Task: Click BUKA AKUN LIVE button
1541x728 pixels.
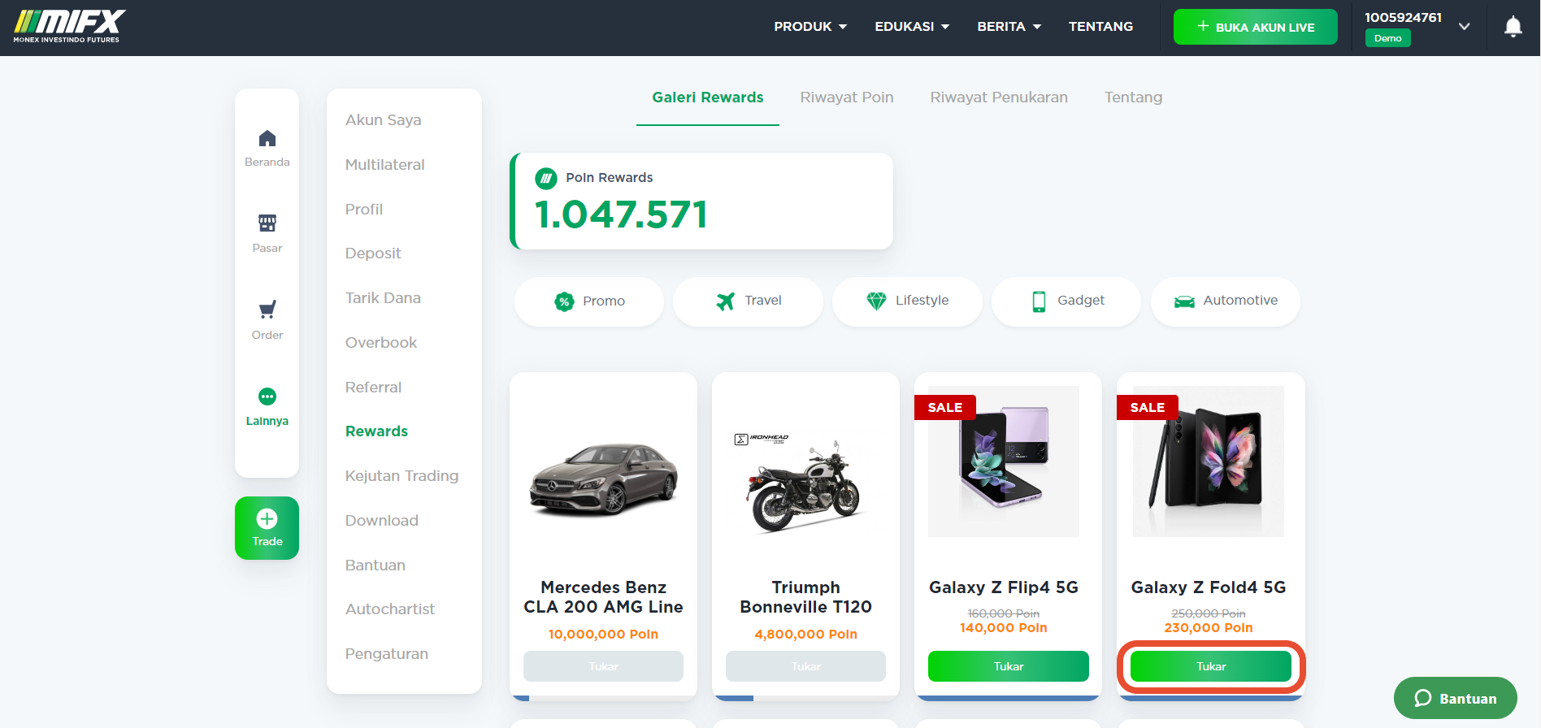Action: coord(1255,27)
